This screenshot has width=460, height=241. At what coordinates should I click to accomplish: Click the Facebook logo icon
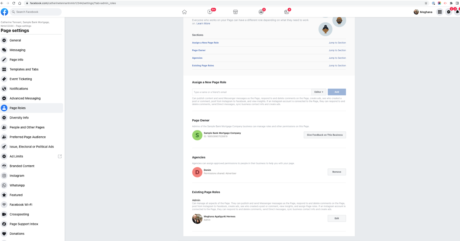pos(4,12)
